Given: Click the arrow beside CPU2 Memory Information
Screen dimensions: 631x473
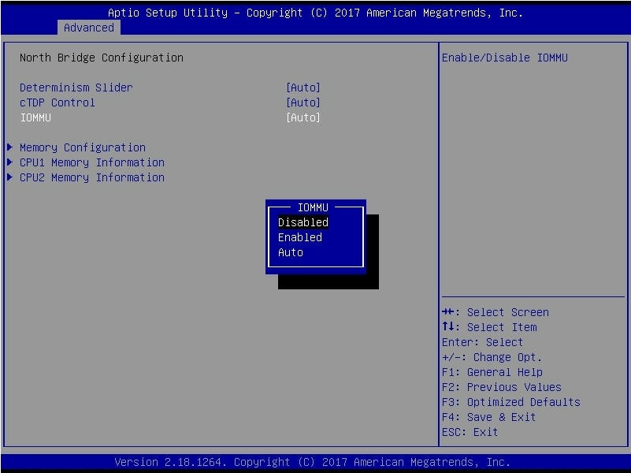Looking at the screenshot, I should pyautogui.click(x=9, y=177).
